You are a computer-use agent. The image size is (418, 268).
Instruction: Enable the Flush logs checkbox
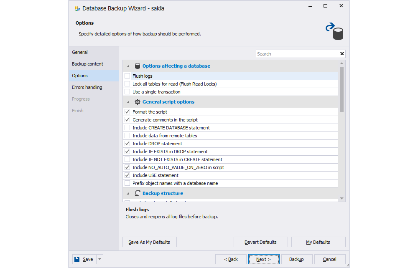[x=127, y=76]
